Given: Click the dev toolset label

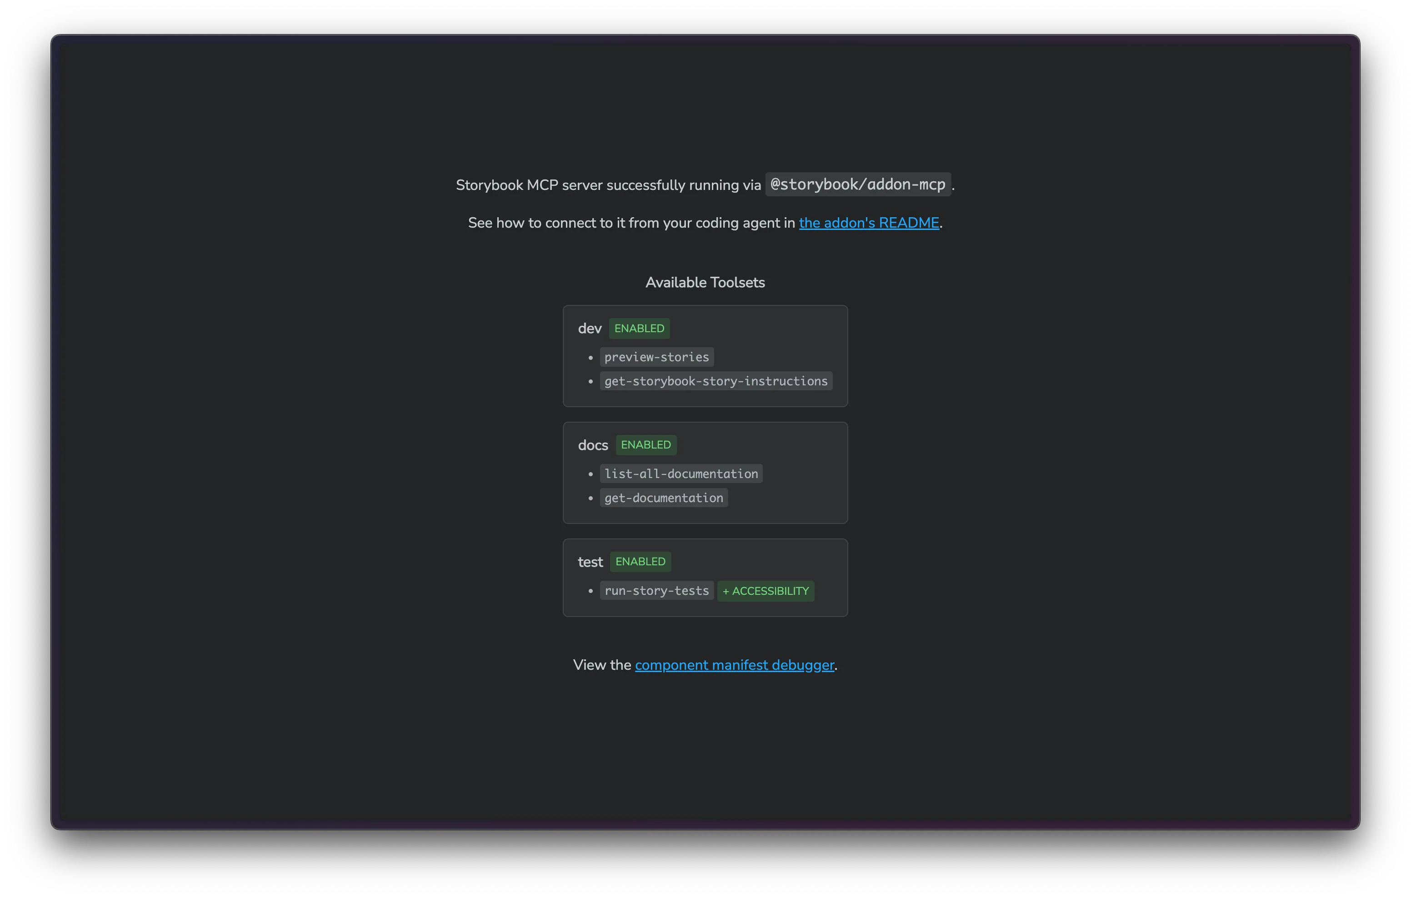Looking at the screenshot, I should 590,329.
